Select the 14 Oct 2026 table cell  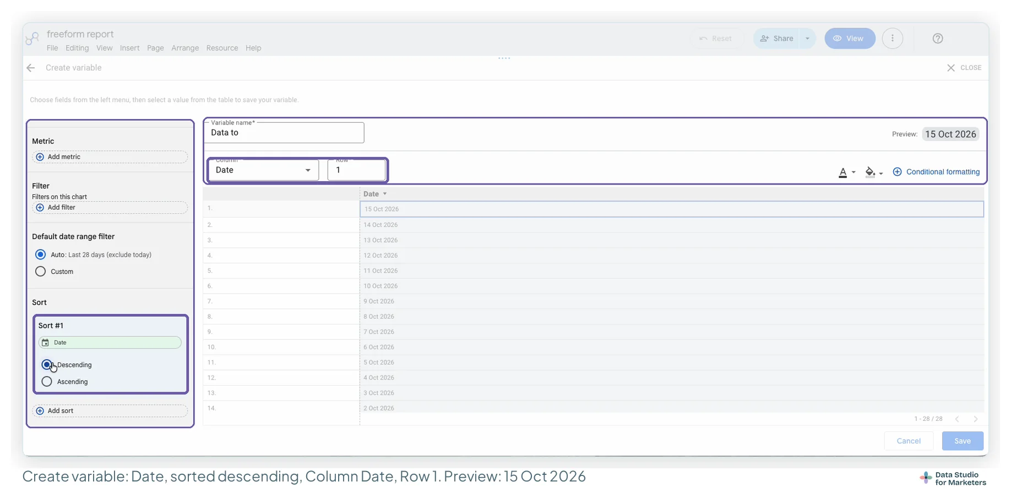tap(672, 225)
